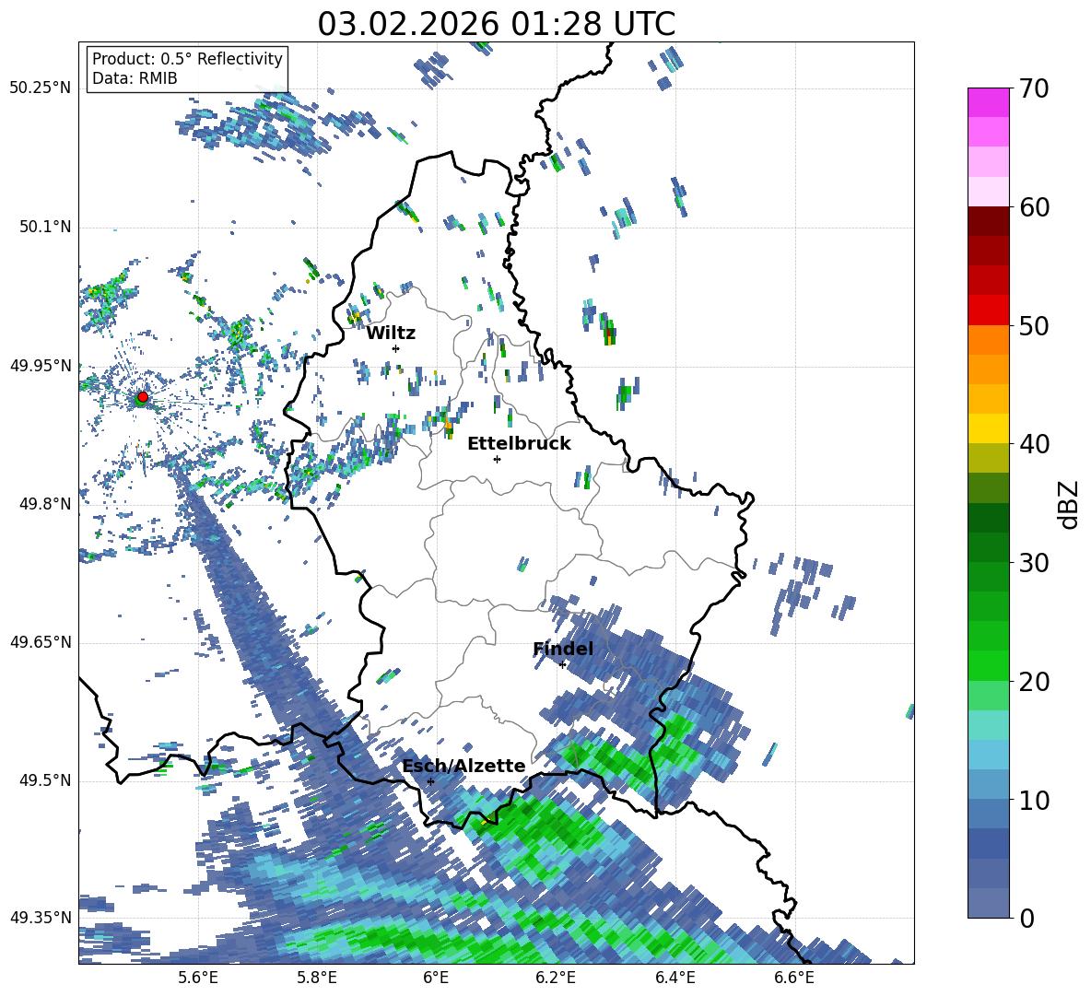The height and width of the screenshot is (996, 1091).
Task: Click the Product: 0.5° Reflectivity text
Action: click(x=187, y=59)
